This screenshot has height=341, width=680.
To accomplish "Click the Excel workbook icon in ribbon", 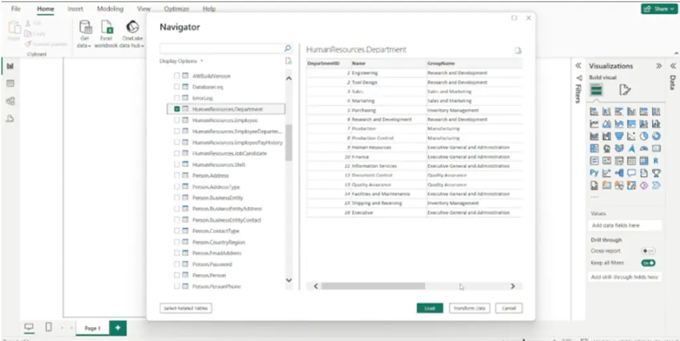I will pos(107,28).
